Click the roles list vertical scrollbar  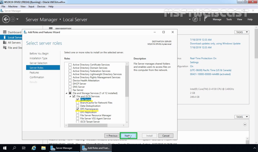point(127,81)
